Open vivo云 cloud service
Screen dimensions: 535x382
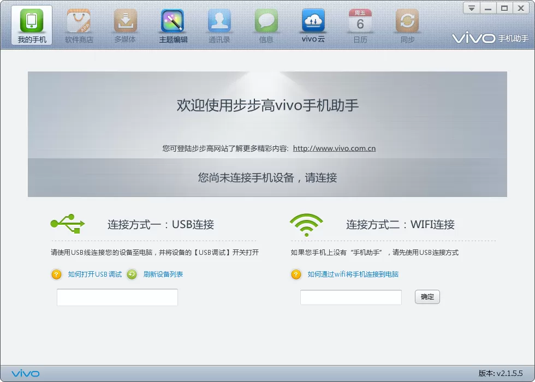pyautogui.click(x=313, y=26)
